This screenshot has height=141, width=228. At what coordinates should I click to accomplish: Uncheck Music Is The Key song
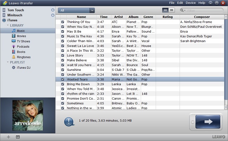pos(62,36)
